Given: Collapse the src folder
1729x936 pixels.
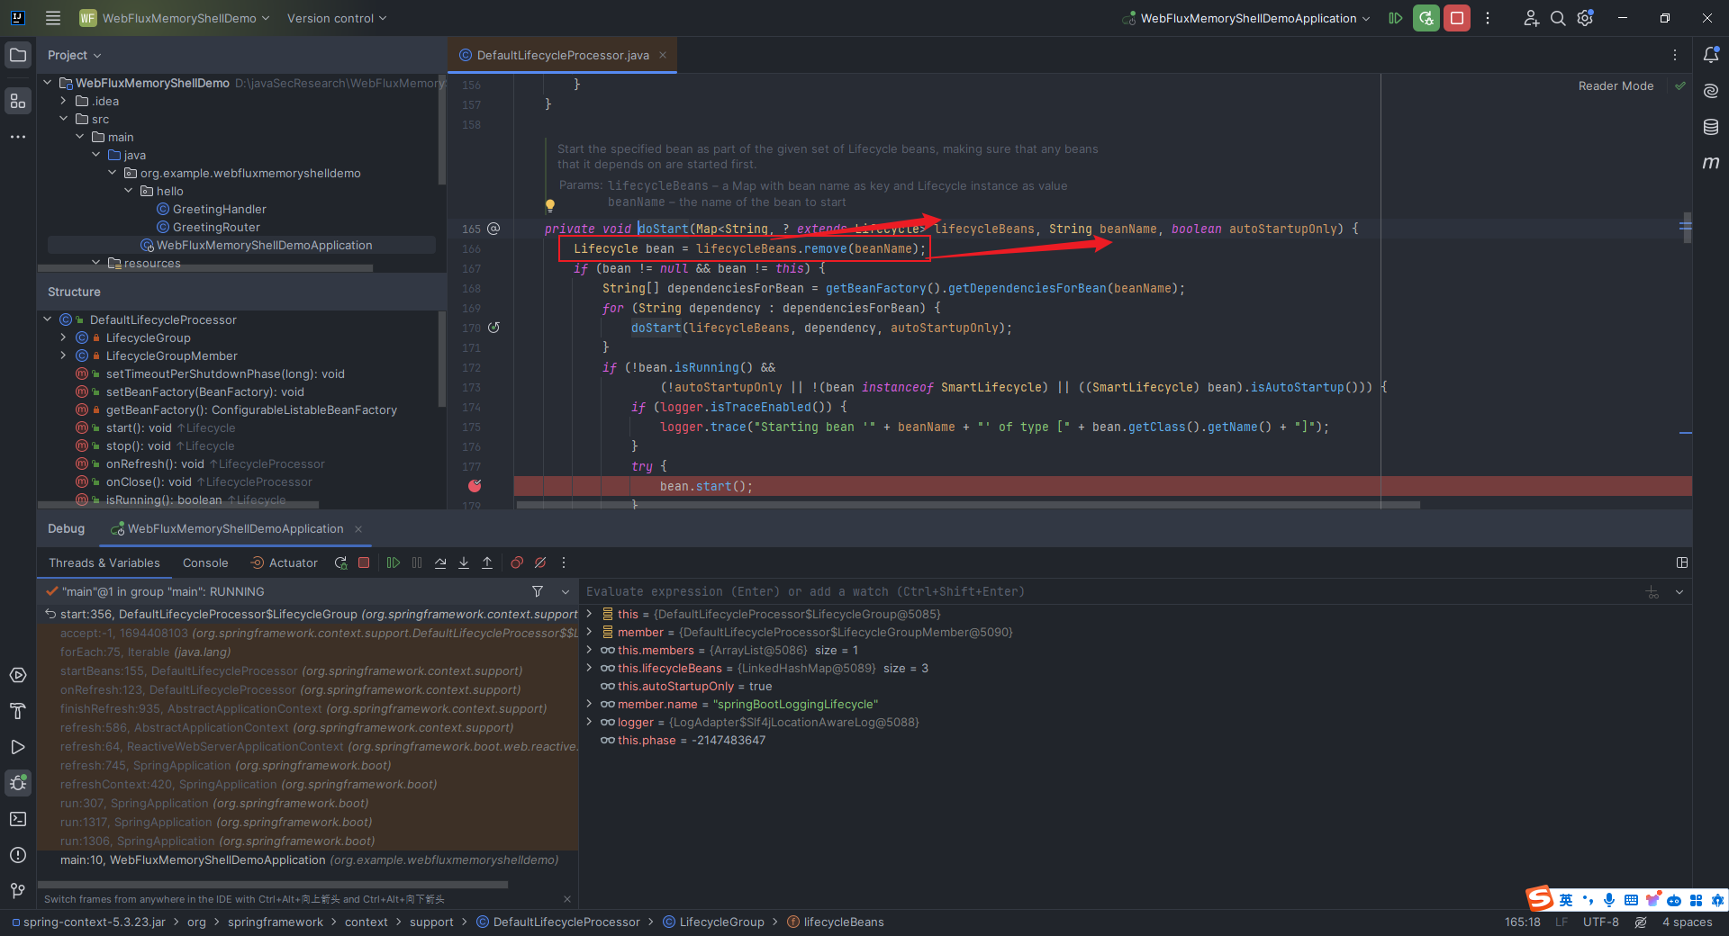Looking at the screenshot, I should click(x=63, y=119).
